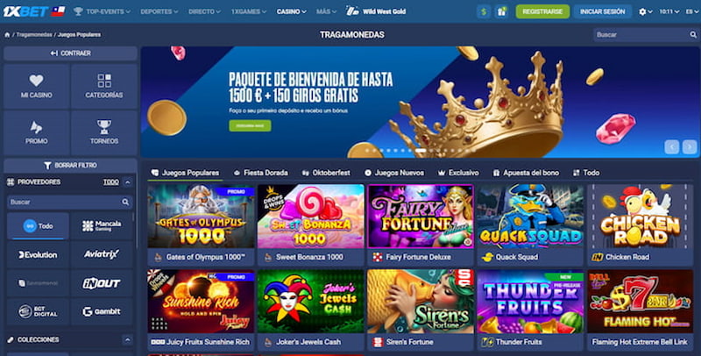Open the Categorías grid tile

click(103, 86)
